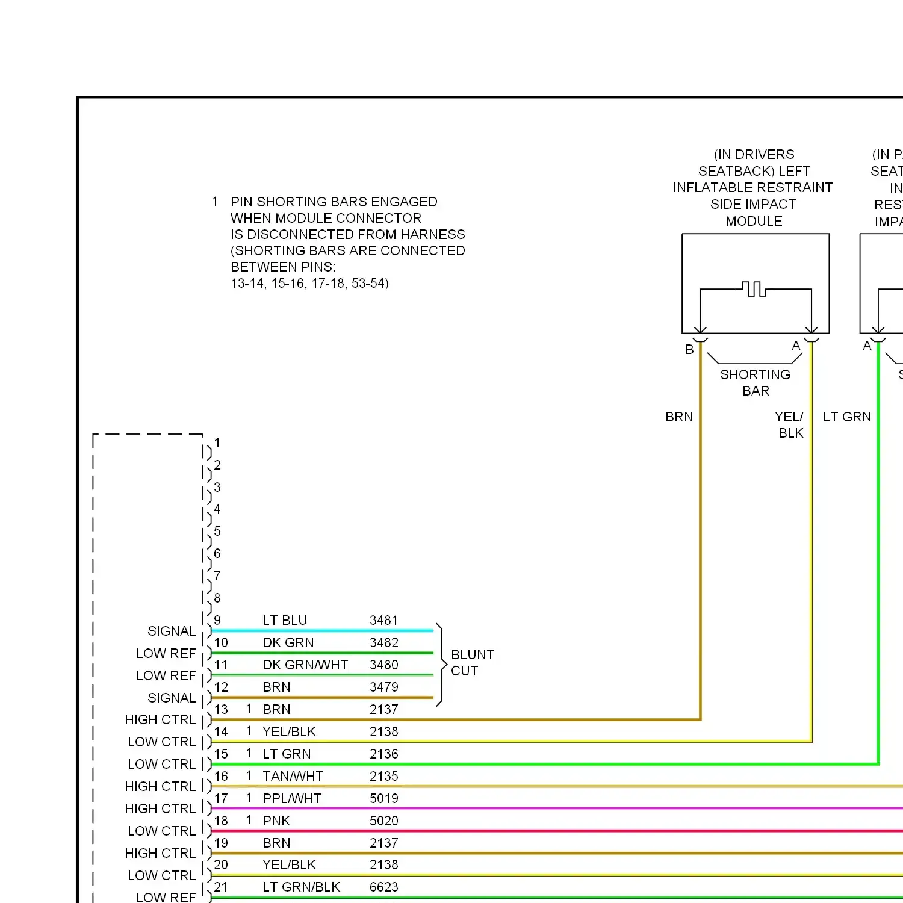Click the "TAN/WHT" wire color label

[x=293, y=776]
